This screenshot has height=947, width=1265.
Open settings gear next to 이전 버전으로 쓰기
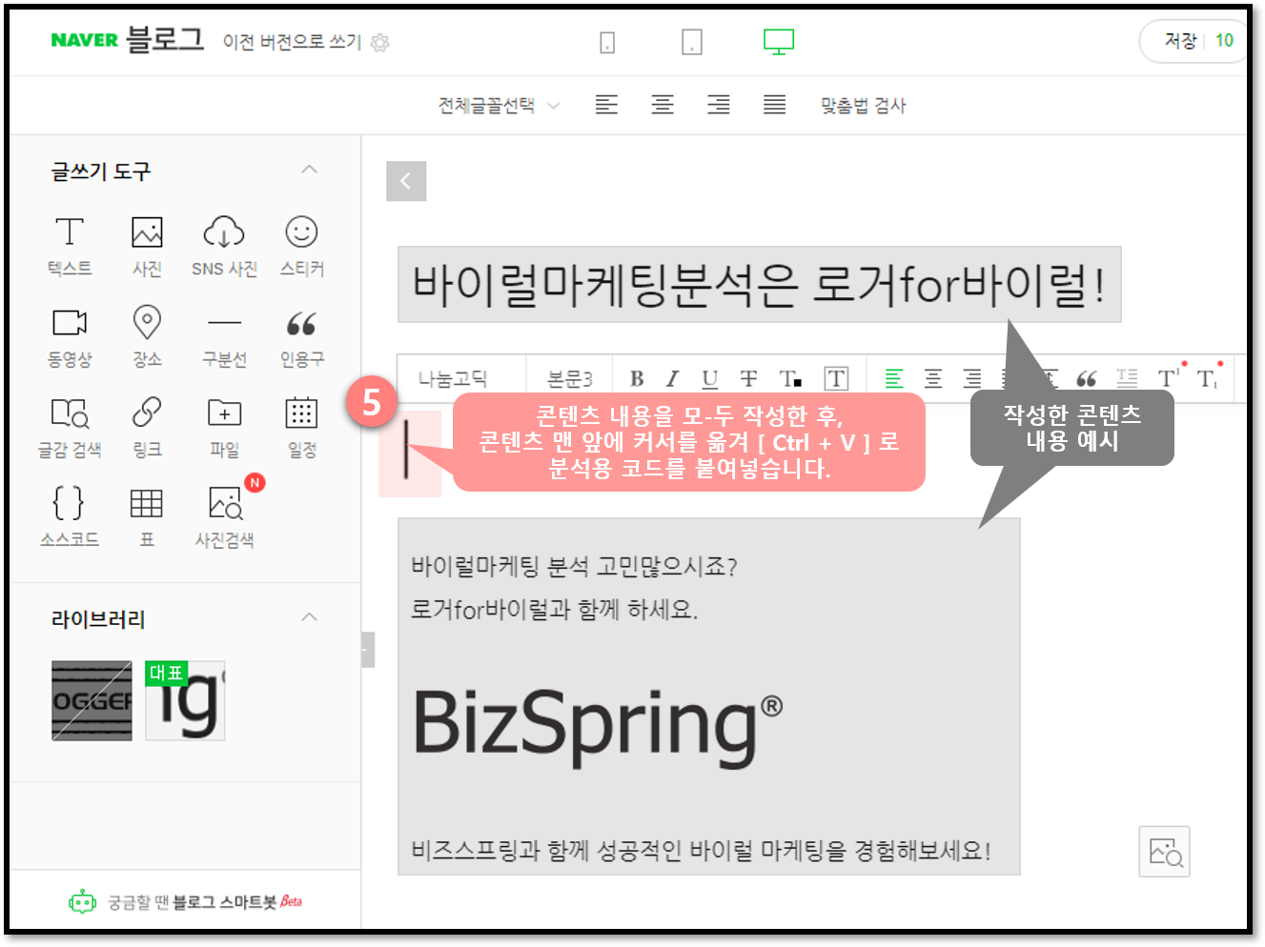click(379, 43)
